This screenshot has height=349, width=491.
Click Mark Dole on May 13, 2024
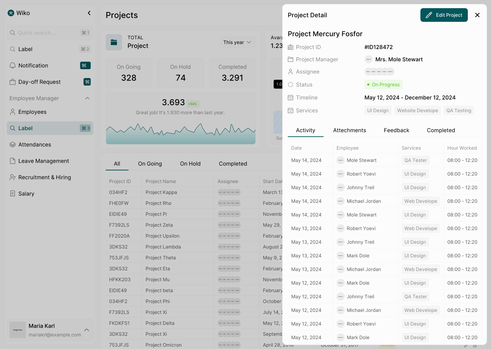tap(358, 256)
